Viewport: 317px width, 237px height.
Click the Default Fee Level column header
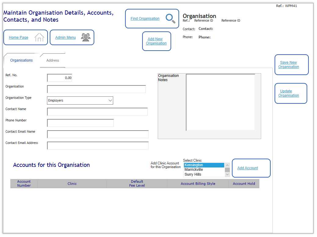pyautogui.click(x=137, y=183)
